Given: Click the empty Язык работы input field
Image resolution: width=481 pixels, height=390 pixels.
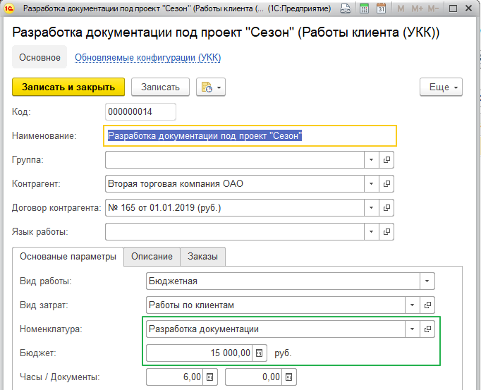Looking at the screenshot, I should [235, 231].
